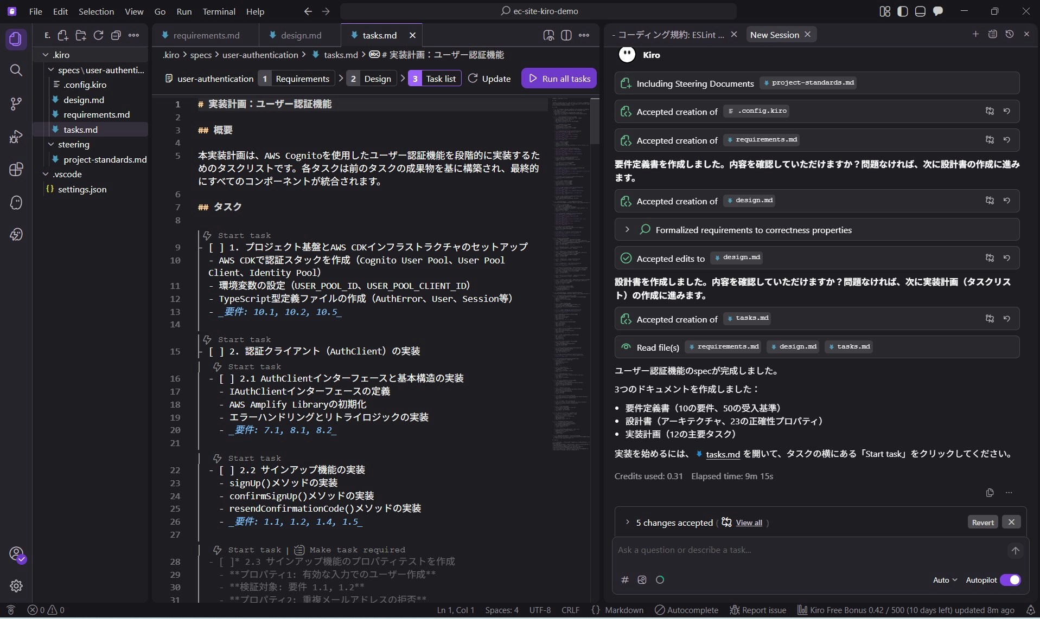Click the 'Ask a question' input field
Image resolution: width=1040 pixels, height=619 pixels.
tap(760, 550)
